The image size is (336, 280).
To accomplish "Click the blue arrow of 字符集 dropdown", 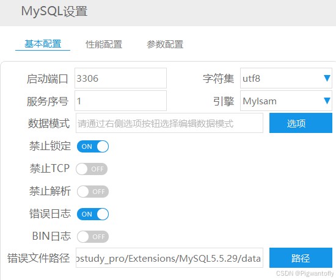I will click(x=327, y=78).
